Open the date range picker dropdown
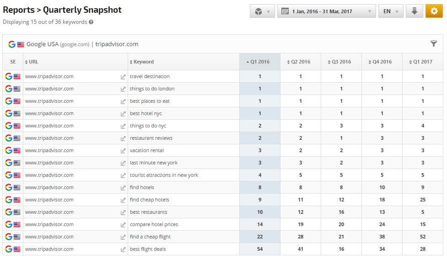Screen dimensions: 447x259 [326, 11]
